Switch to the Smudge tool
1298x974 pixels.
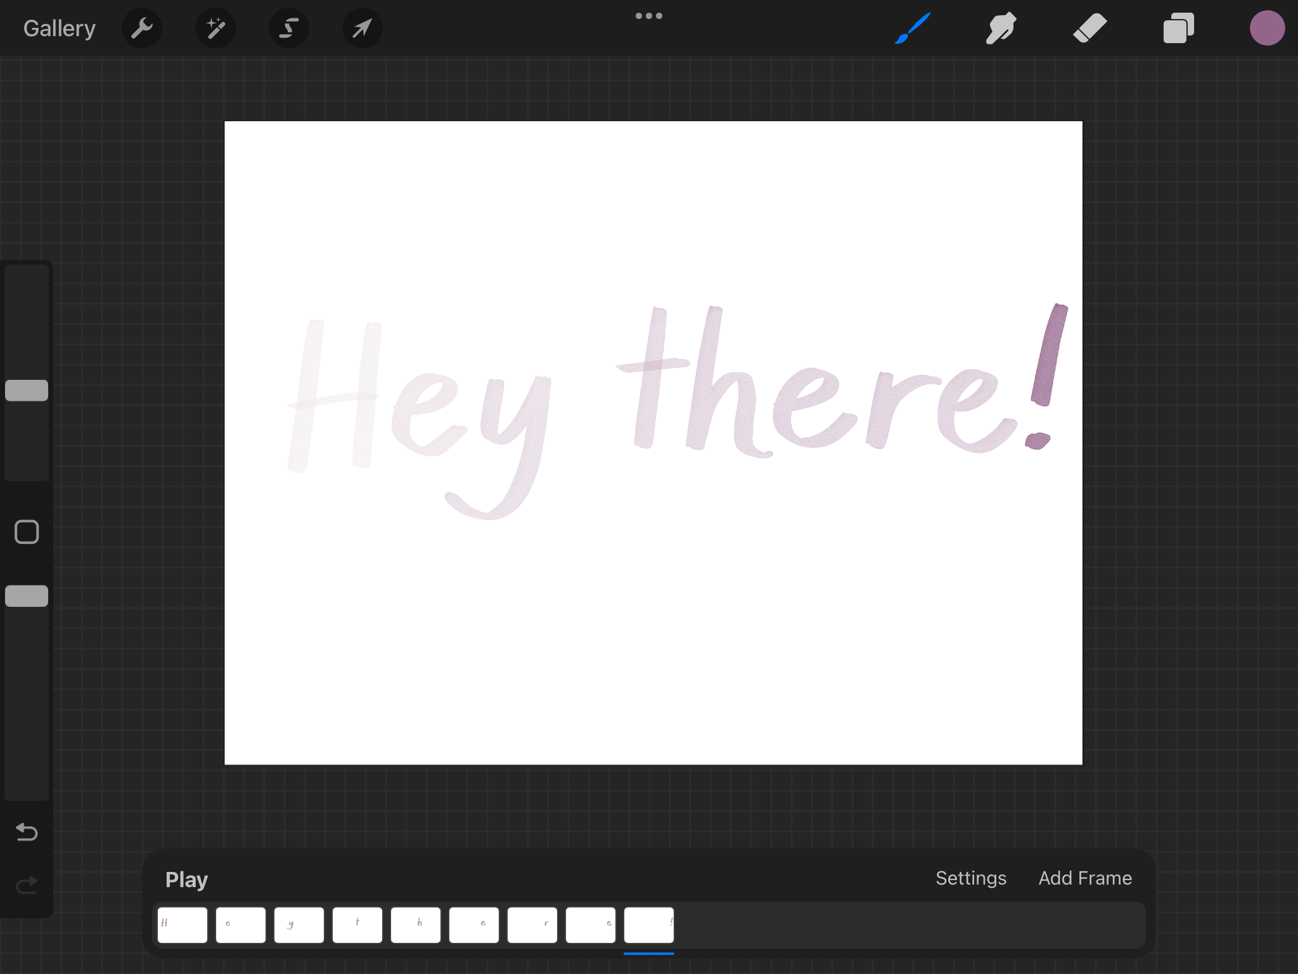point(1001,28)
